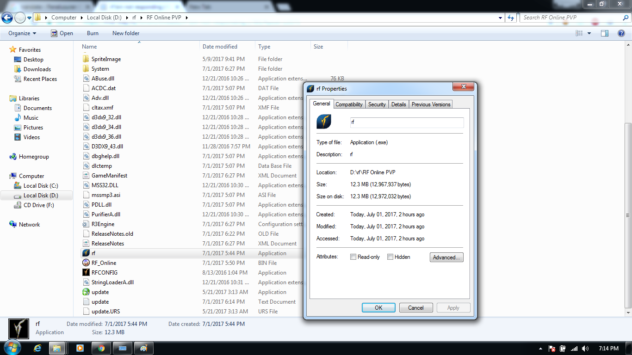Click the green update application icon

(x=86, y=292)
